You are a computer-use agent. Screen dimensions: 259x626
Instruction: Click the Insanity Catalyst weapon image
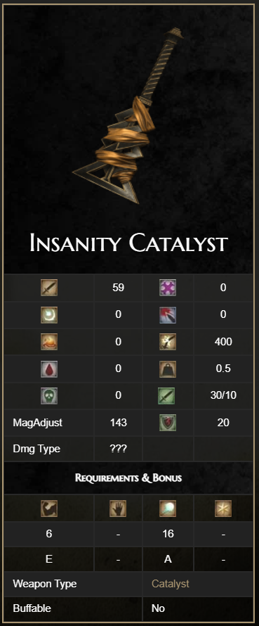128,116
